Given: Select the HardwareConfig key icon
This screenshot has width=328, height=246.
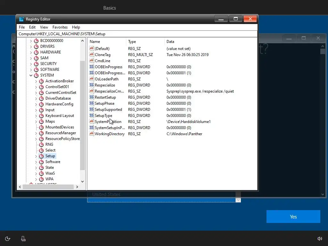Looking at the screenshot, I should click(41, 104).
